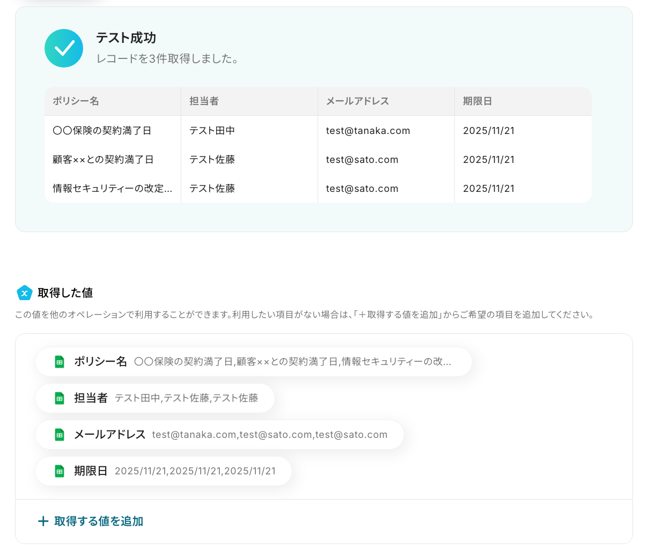
Task: Click the ポリシー名 column header
Action: [113, 101]
